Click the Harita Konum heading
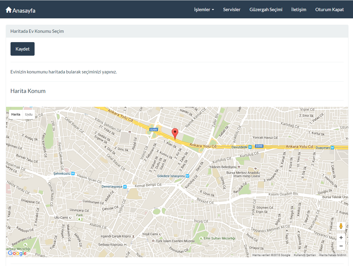The width and height of the screenshot is (353, 266). click(28, 91)
